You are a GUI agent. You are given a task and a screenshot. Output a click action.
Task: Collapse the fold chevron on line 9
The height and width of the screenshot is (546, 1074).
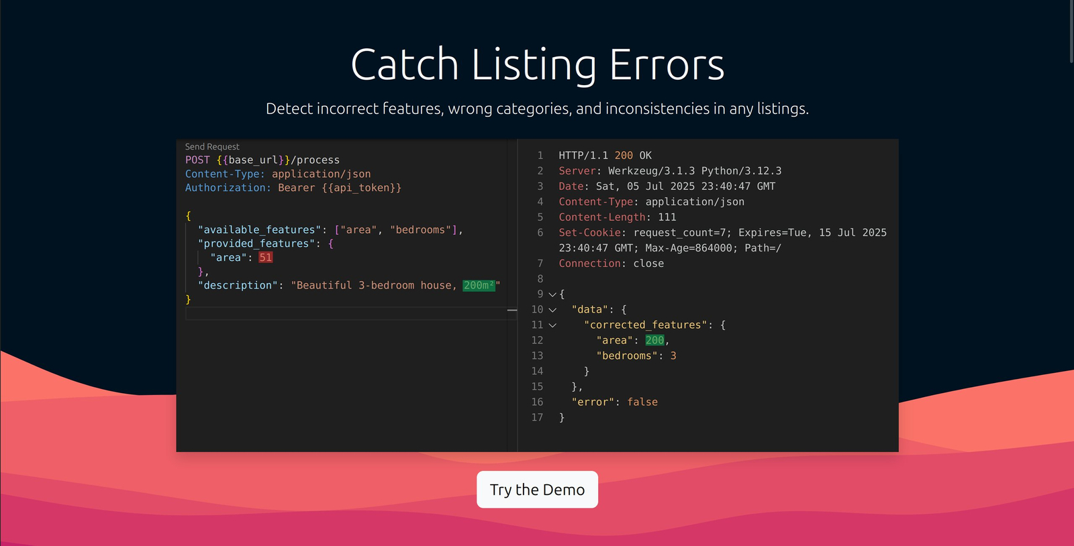pyautogui.click(x=552, y=294)
